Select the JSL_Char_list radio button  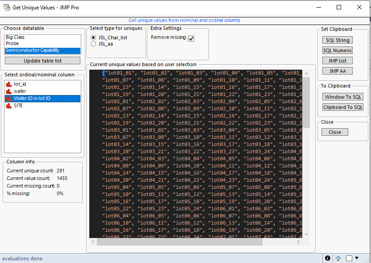tap(93, 38)
